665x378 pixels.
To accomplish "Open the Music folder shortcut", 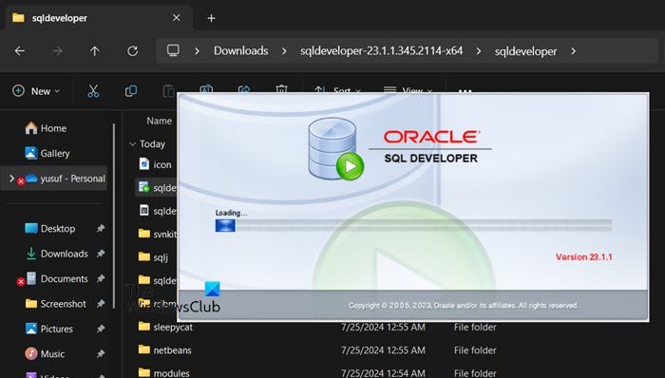I will [45, 354].
